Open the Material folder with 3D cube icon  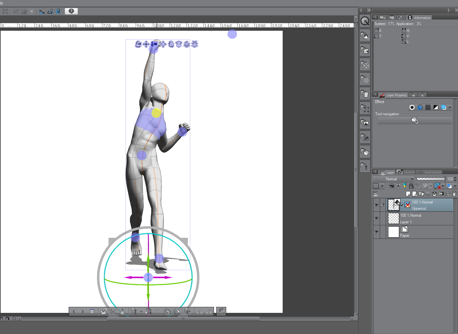(365, 152)
